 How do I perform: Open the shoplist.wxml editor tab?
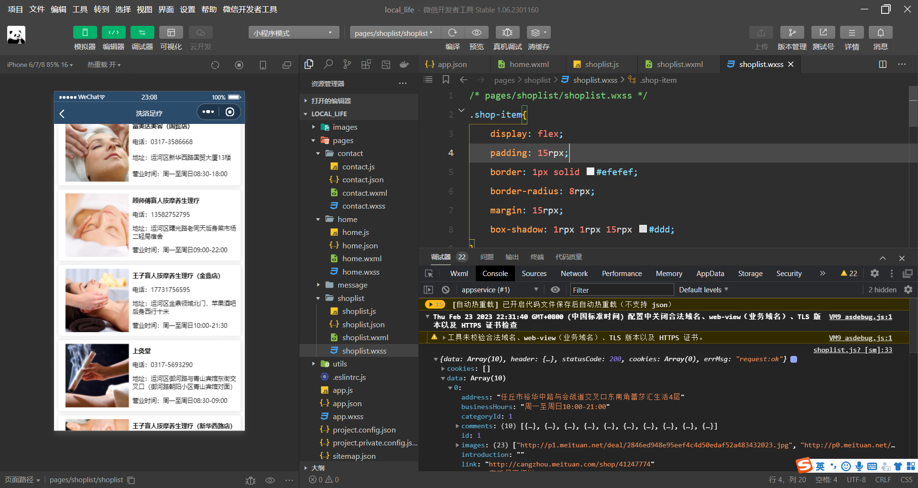tap(679, 64)
